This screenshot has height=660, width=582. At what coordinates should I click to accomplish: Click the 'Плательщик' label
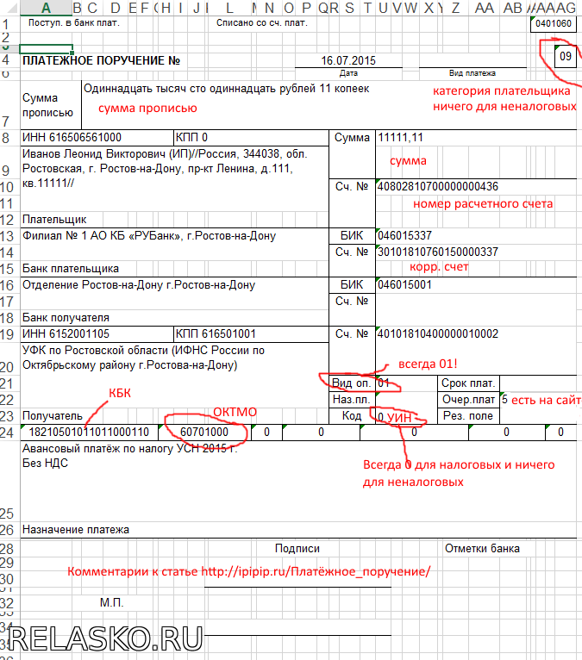(54, 220)
